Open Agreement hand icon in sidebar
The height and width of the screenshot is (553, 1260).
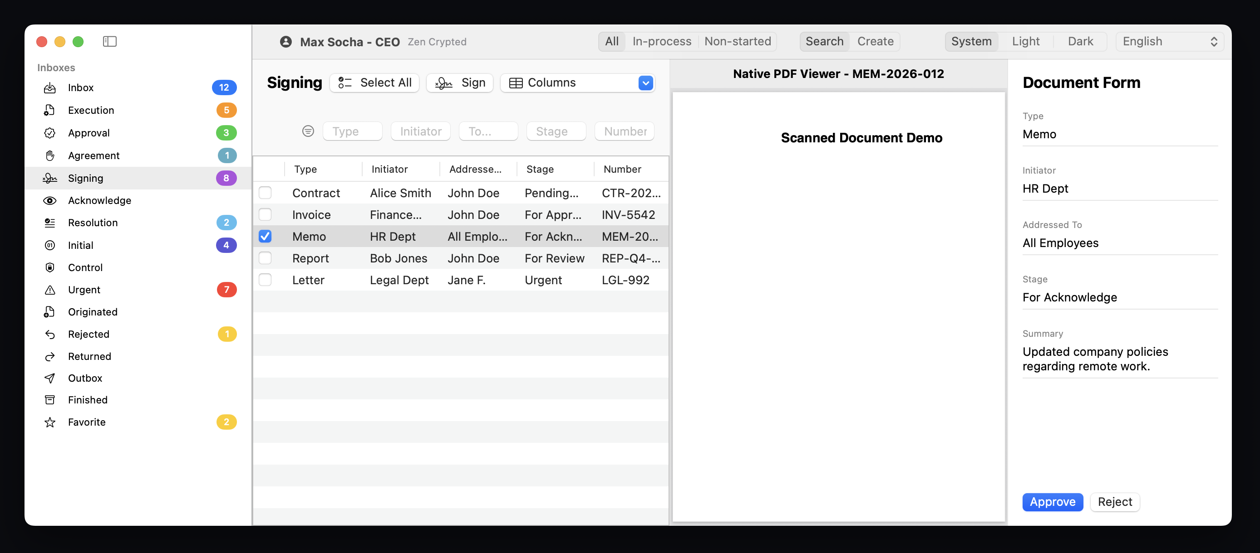click(49, 155)
